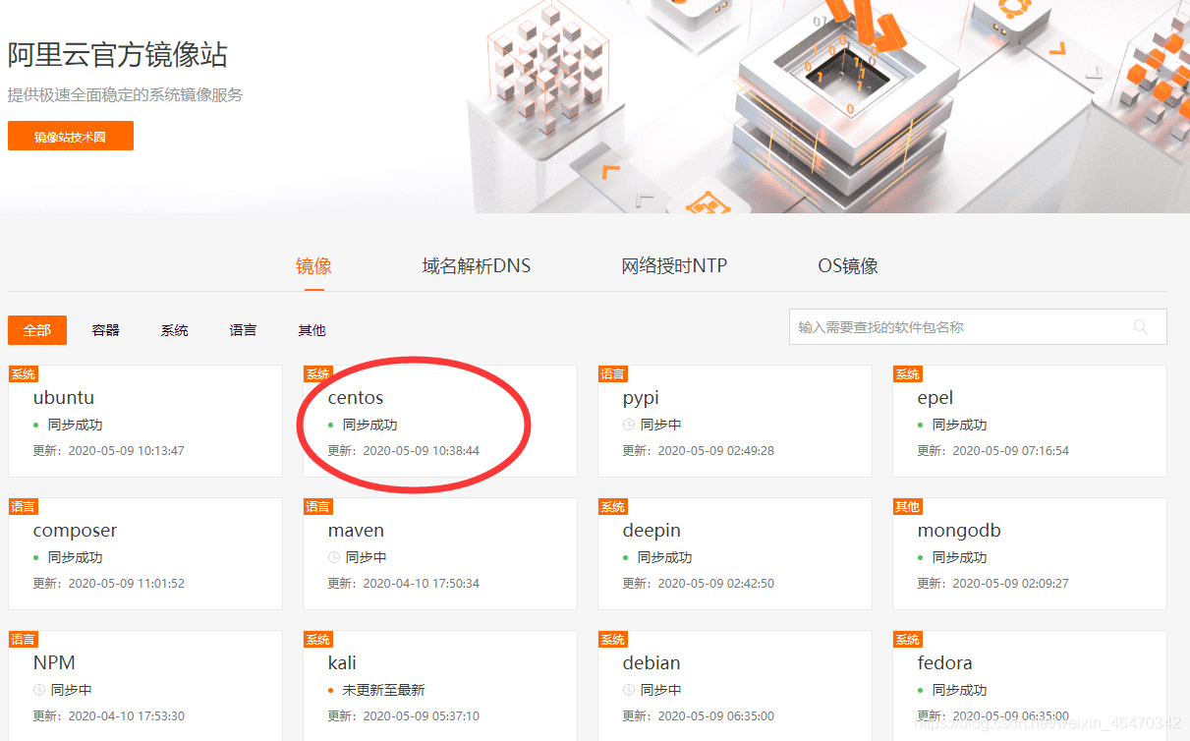Click the ubuntu green status dot
Screen dimensions: 1190x741
[36, 426]
